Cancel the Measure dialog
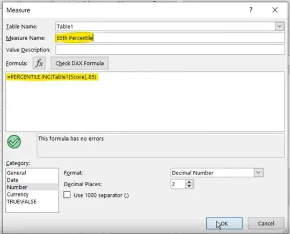Image resolution: width=290 pixels, height=234 pixels. pos(266,223)
